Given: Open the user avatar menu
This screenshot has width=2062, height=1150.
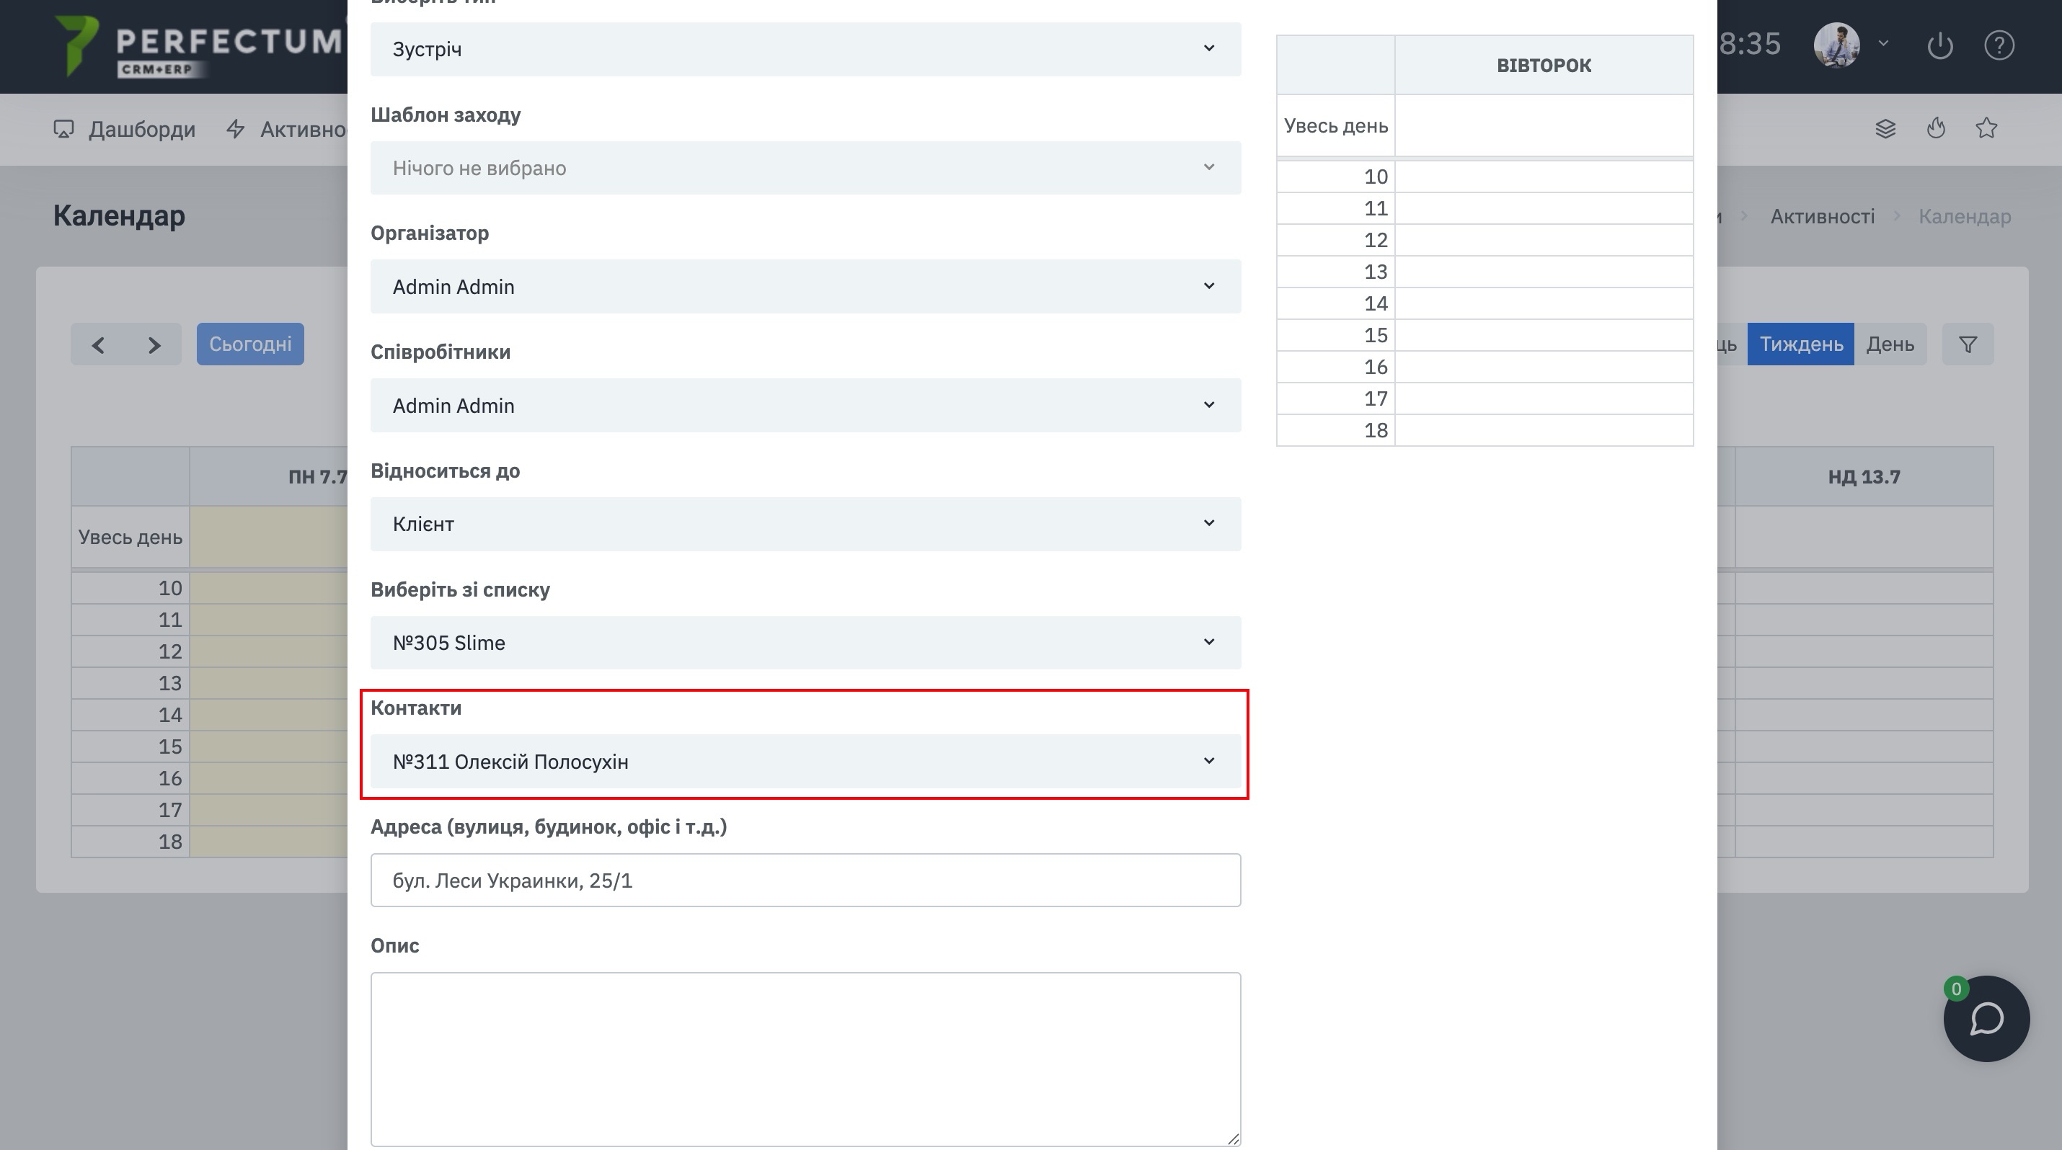Looking at the screenshot, I should 1836,45.
